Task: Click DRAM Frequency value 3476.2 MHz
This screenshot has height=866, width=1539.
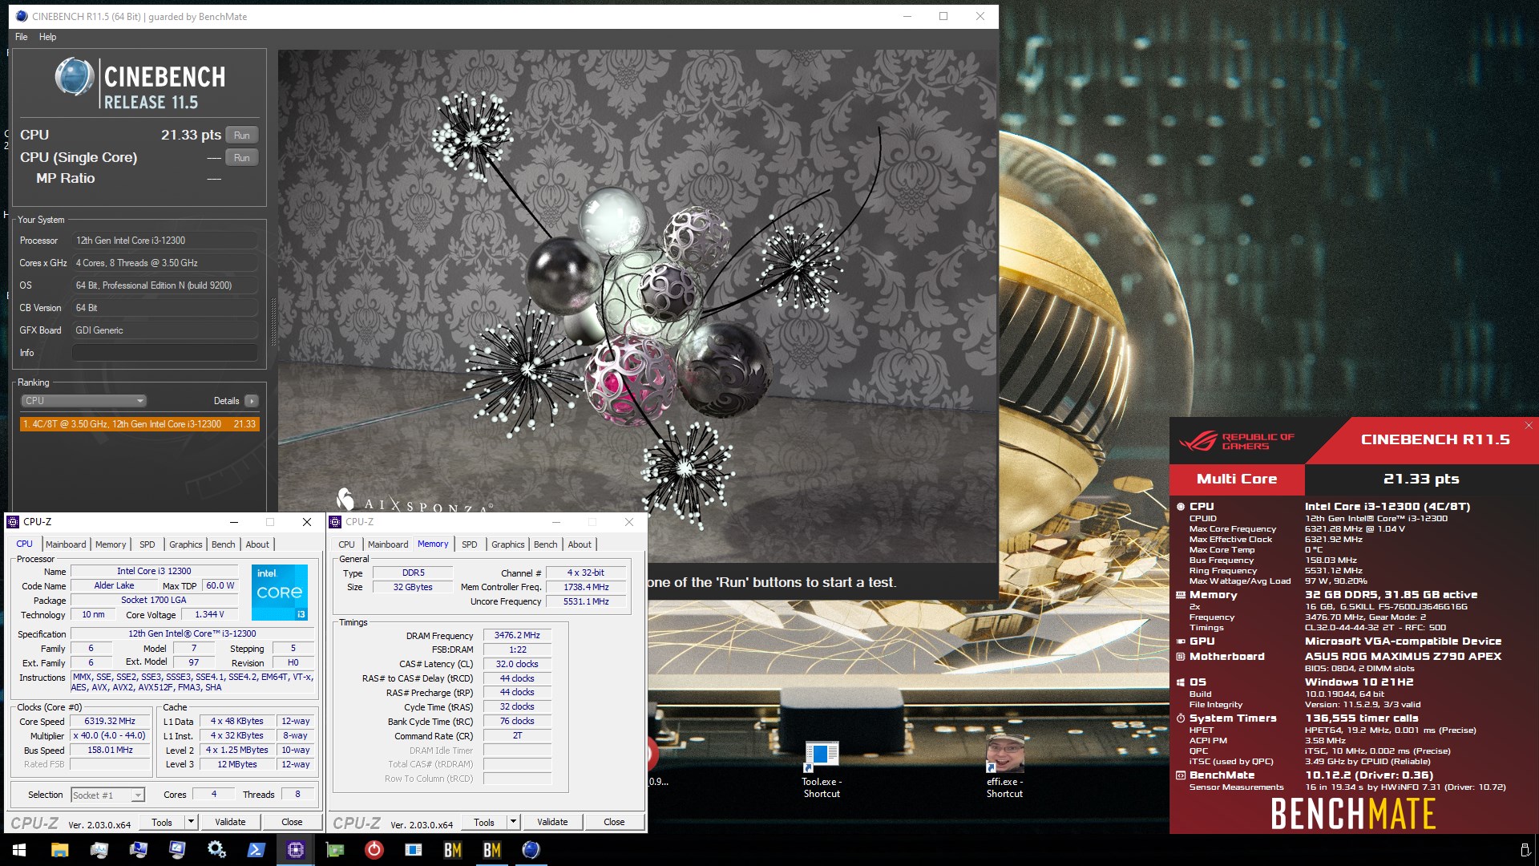Action: tap(517, 635)
